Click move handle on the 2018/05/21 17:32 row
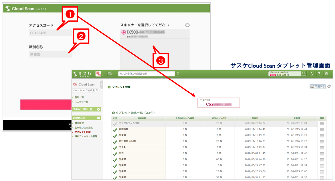 click(322, 166)
